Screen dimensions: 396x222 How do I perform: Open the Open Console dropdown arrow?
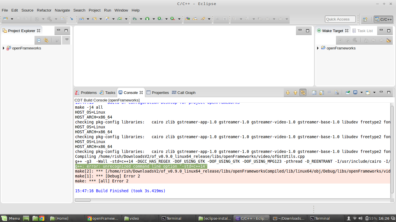coord(374,92)
